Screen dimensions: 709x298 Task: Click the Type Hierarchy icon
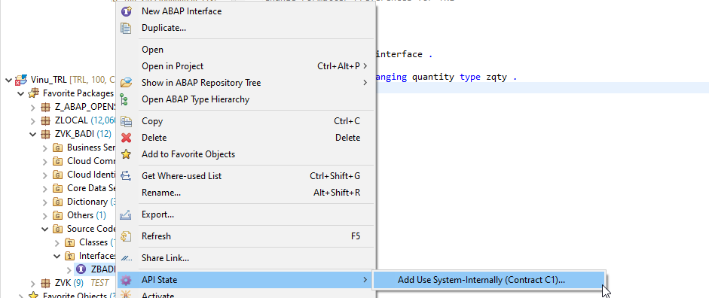pos(124,99)
